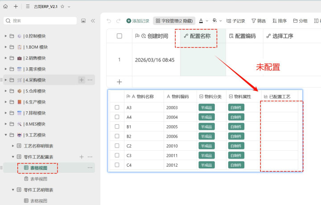321x205 pixels.
Task: Open more options for 零件工艺配置表
Action: pos(90,157)
